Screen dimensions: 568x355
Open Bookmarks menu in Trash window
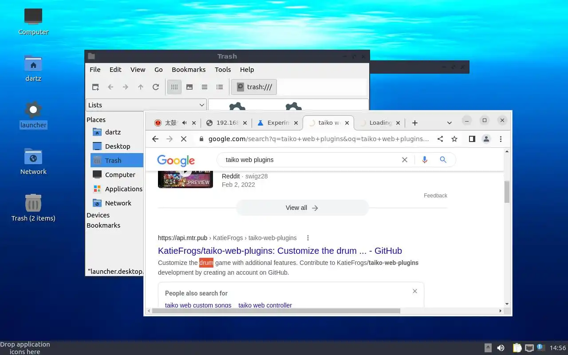[189, 69]
